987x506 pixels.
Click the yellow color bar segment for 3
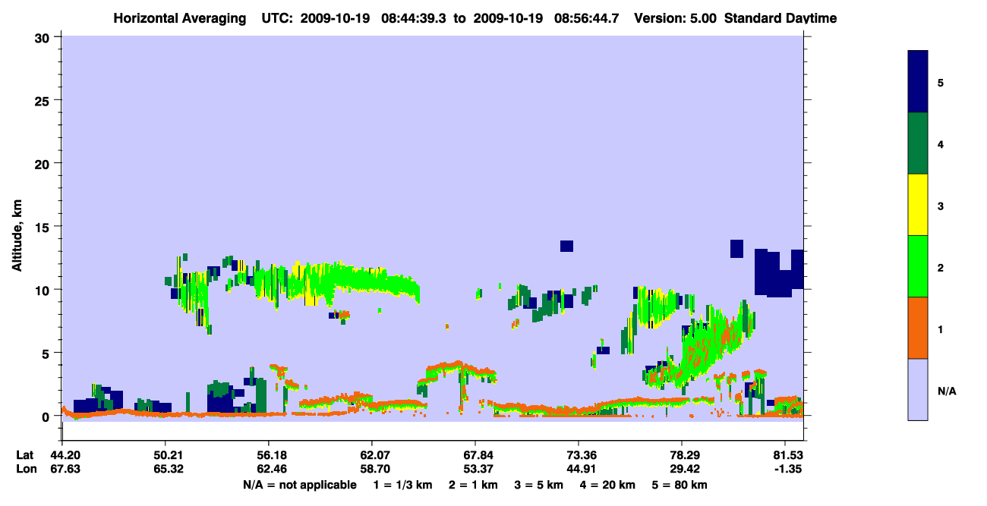point(918,205)
